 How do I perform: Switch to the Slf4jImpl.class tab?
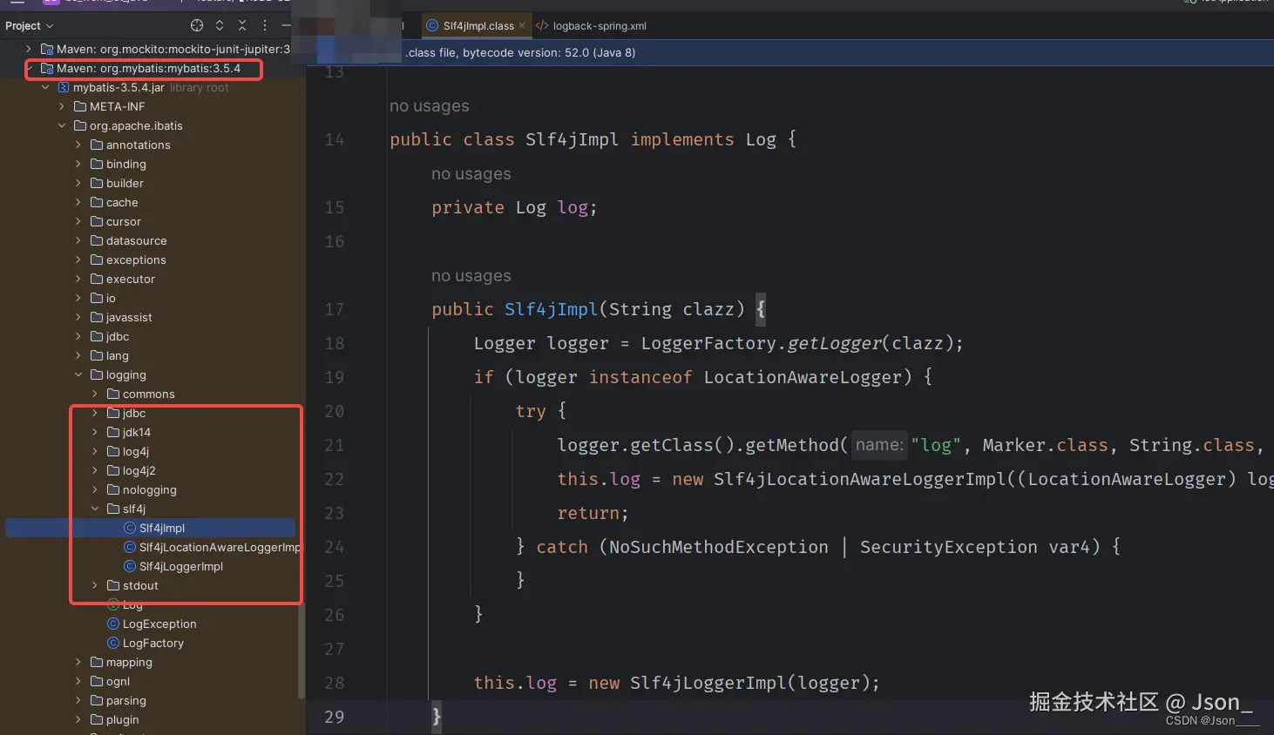click(478, 25)
